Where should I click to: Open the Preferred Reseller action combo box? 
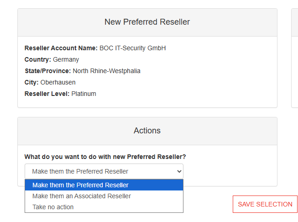(x=104, y=171)
